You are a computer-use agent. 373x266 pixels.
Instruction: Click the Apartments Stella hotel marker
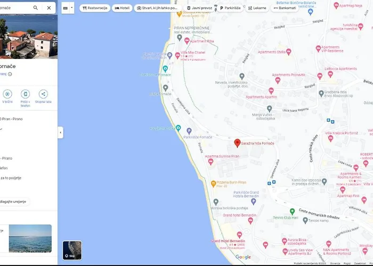(x=278, y=45)
